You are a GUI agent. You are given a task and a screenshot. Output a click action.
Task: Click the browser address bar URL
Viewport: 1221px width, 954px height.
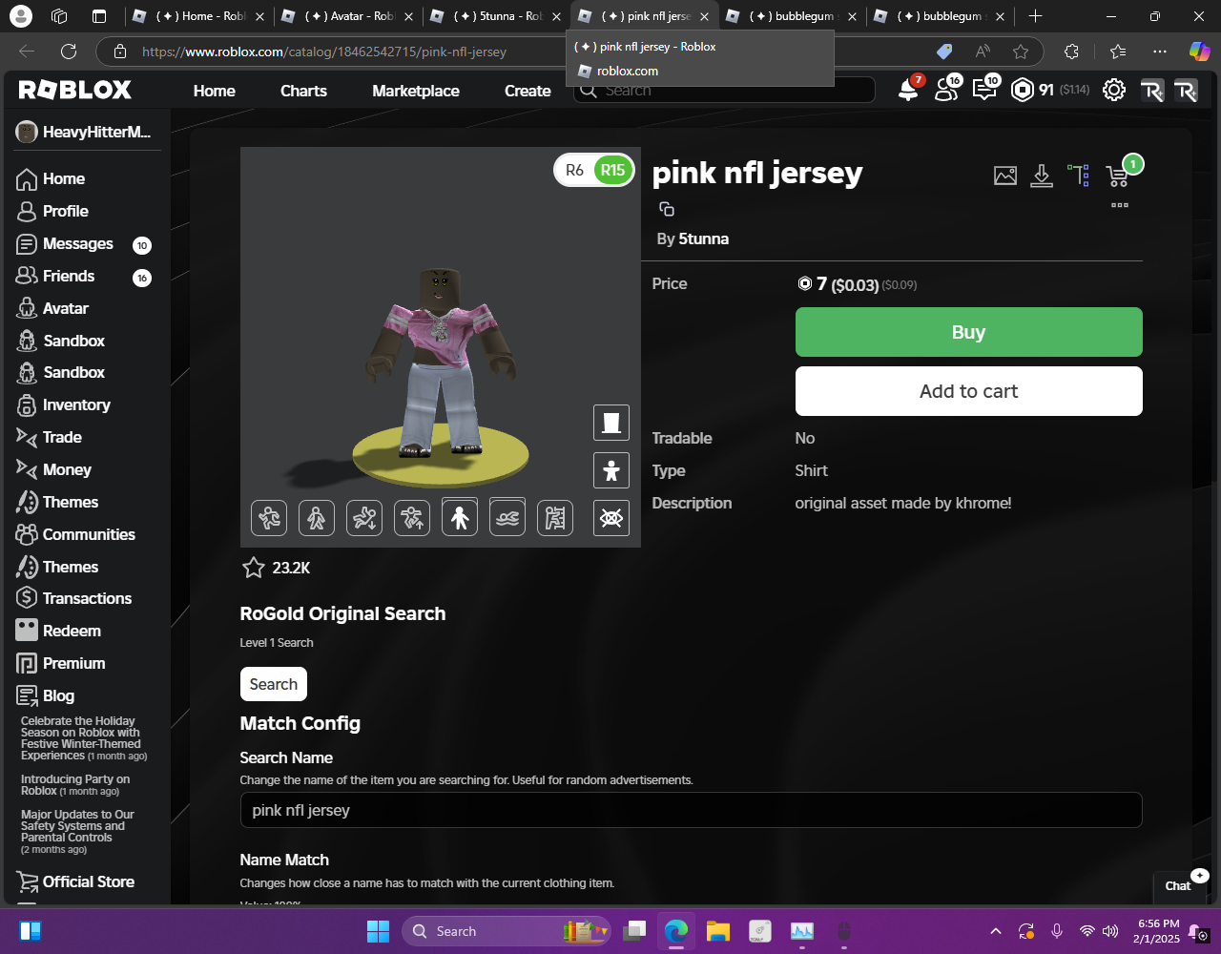click(324, 52)
